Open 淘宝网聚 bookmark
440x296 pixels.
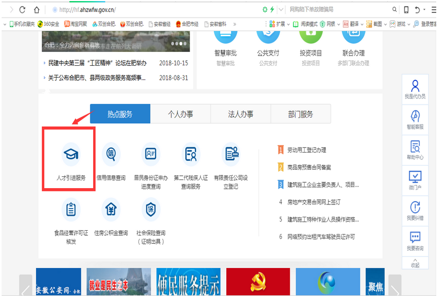click(x=75, y=24)
